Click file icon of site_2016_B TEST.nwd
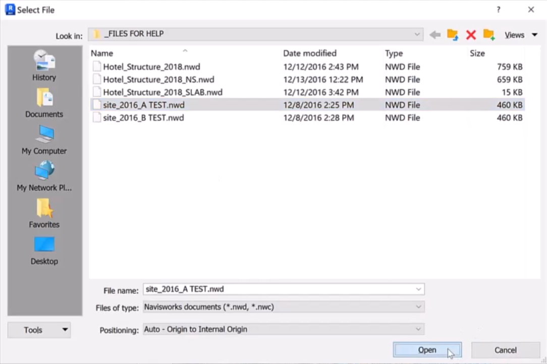547x364 pixels. click(x=96, y=117)
